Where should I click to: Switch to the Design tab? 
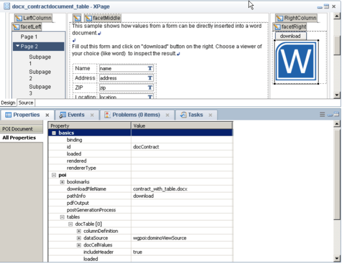[8, 102]
